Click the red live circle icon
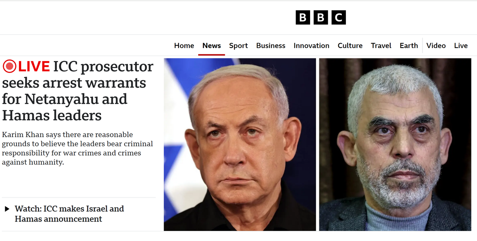This screenshot has height=241, width=477. point(9,67)
